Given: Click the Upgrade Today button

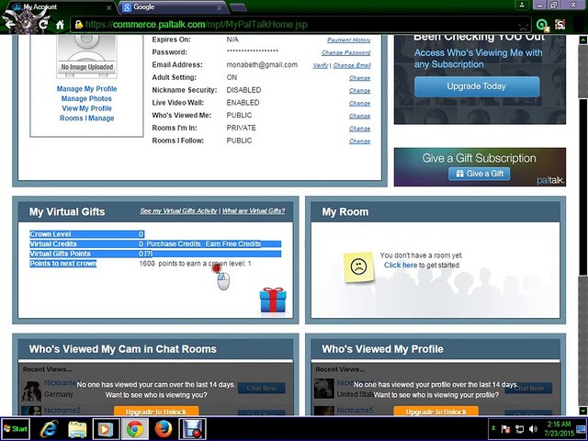Looking at the screenshot, I should [477, 86].
